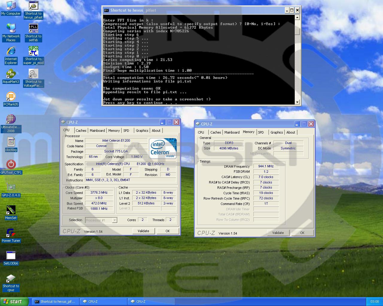
Task: Open AquaMark3 desktop icon
Action: pos(11,76)
